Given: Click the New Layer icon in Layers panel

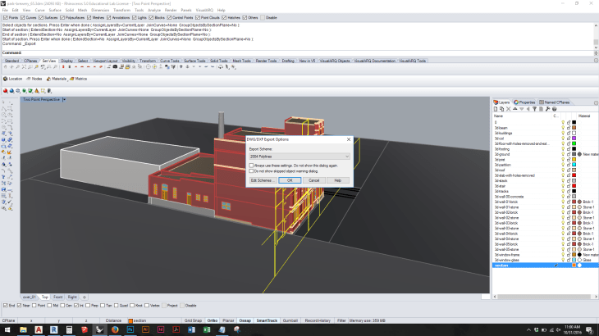Looking at the screenshot, I should pos(496,110).
